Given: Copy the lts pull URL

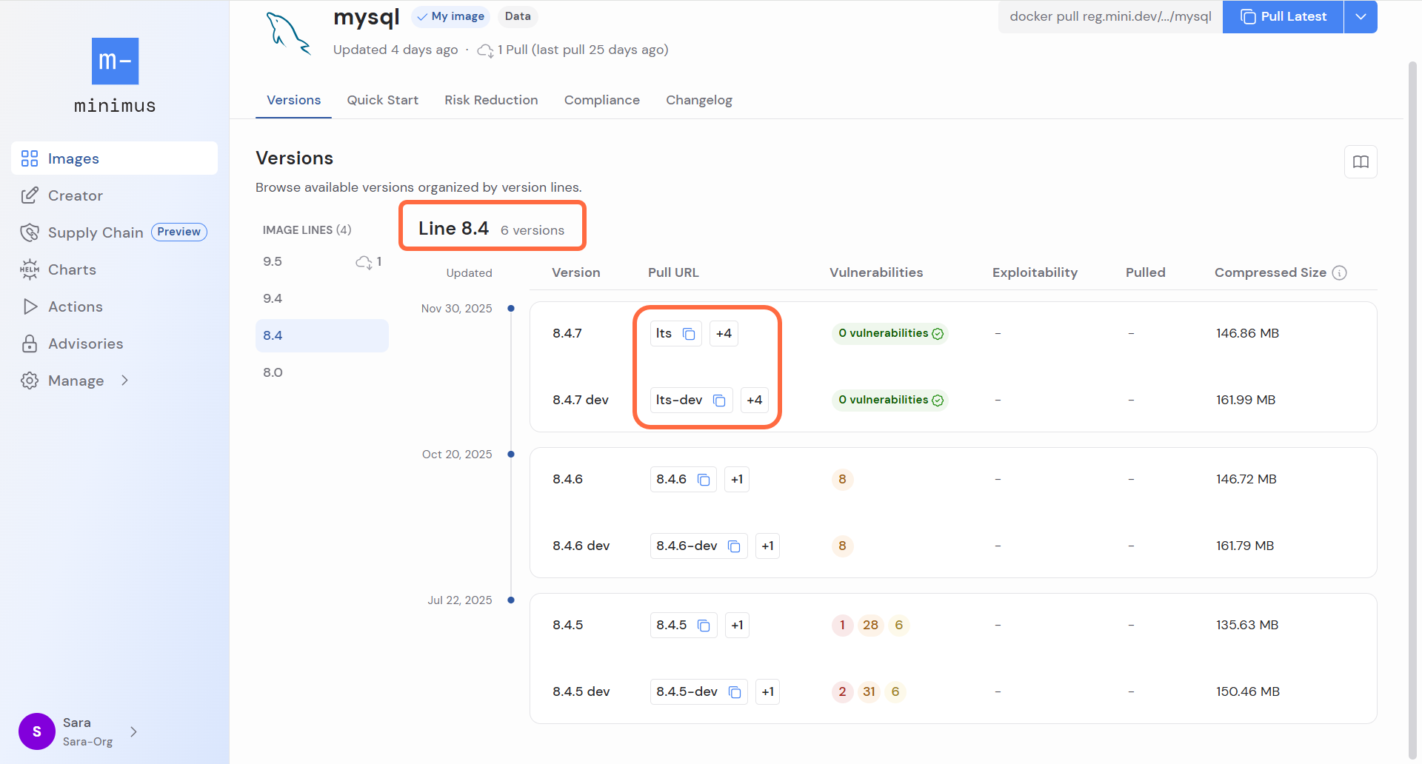Looking at the screenshot, I should coord(689,334).
